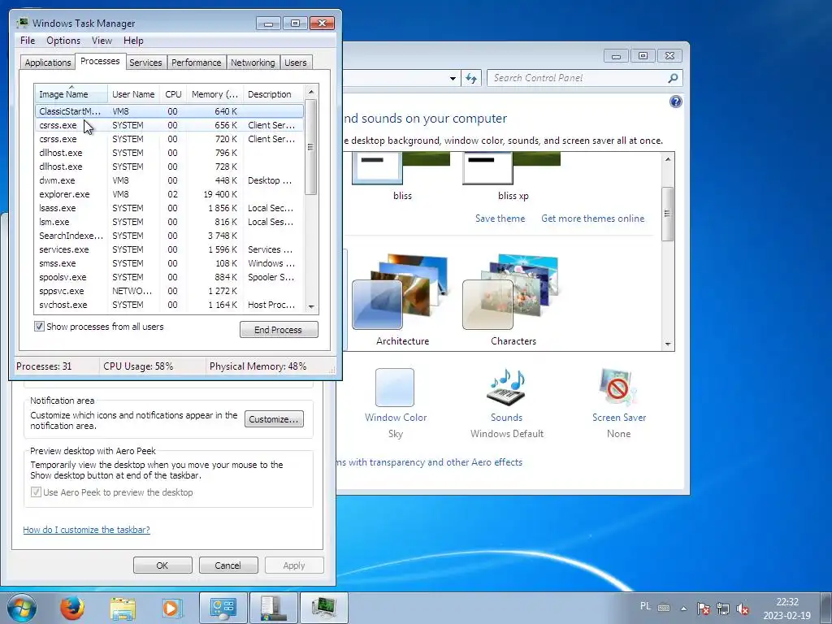
Task: Select explorer.exe process row
Action: tap(170, 194)
